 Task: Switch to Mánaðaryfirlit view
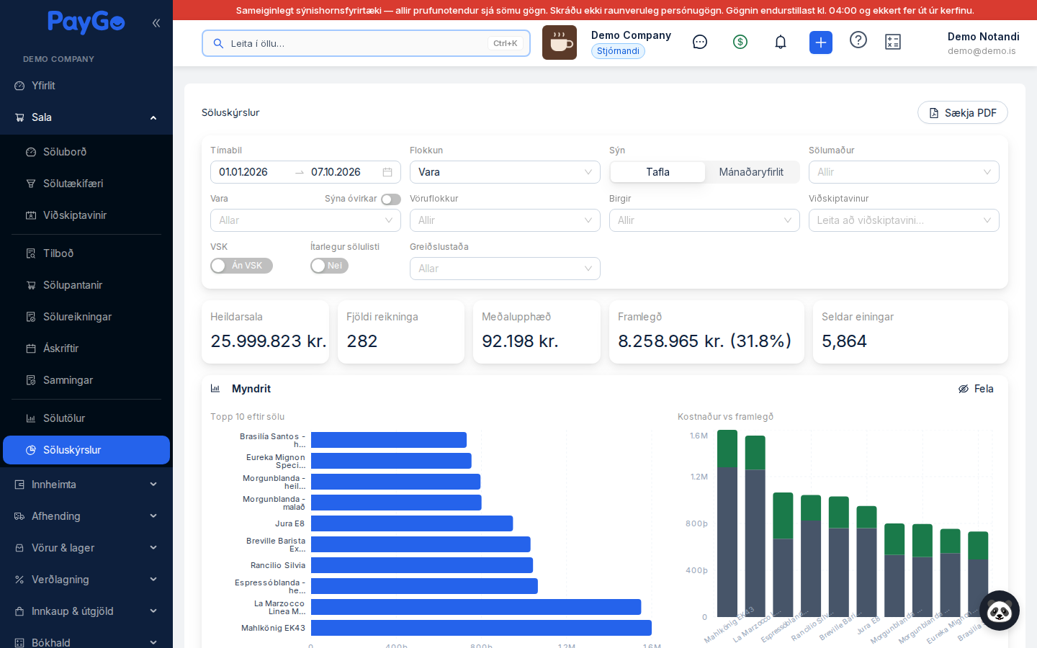(x=751, y=172)
